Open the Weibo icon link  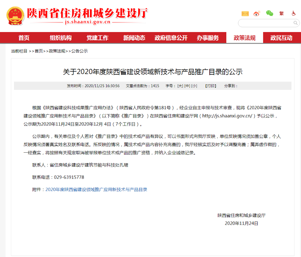[257, 13]
